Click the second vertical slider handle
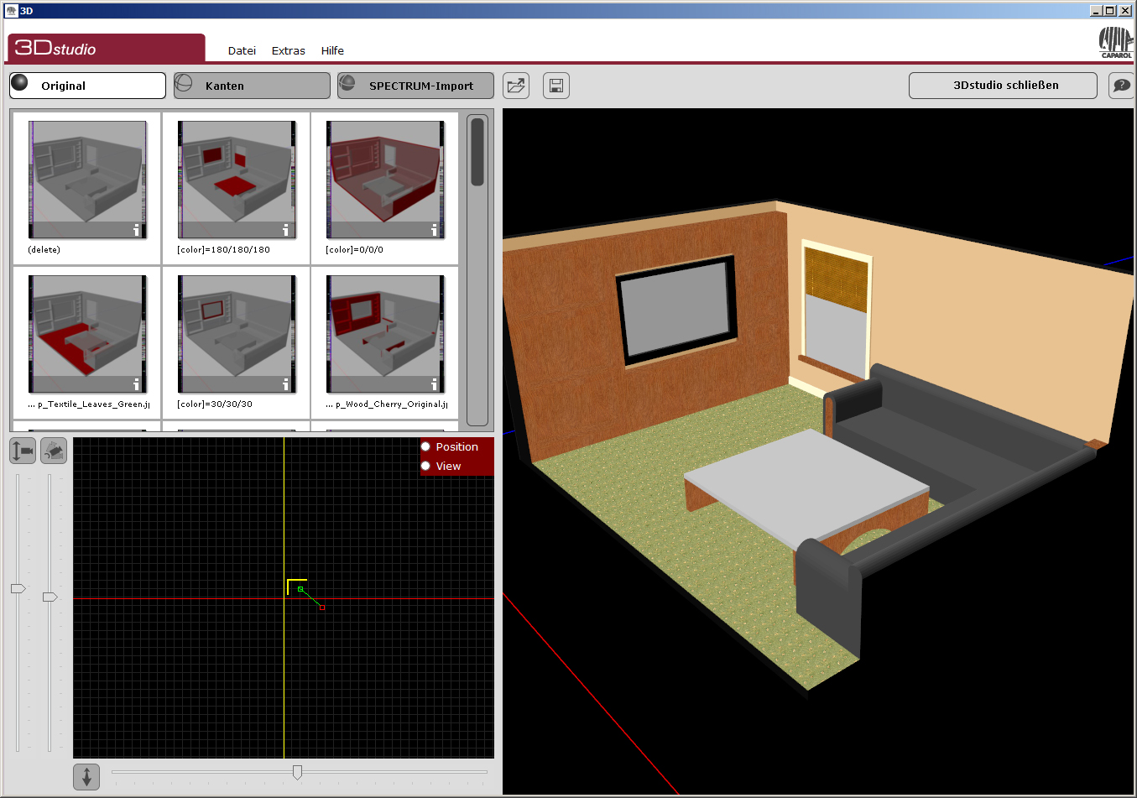 point(50,597)
